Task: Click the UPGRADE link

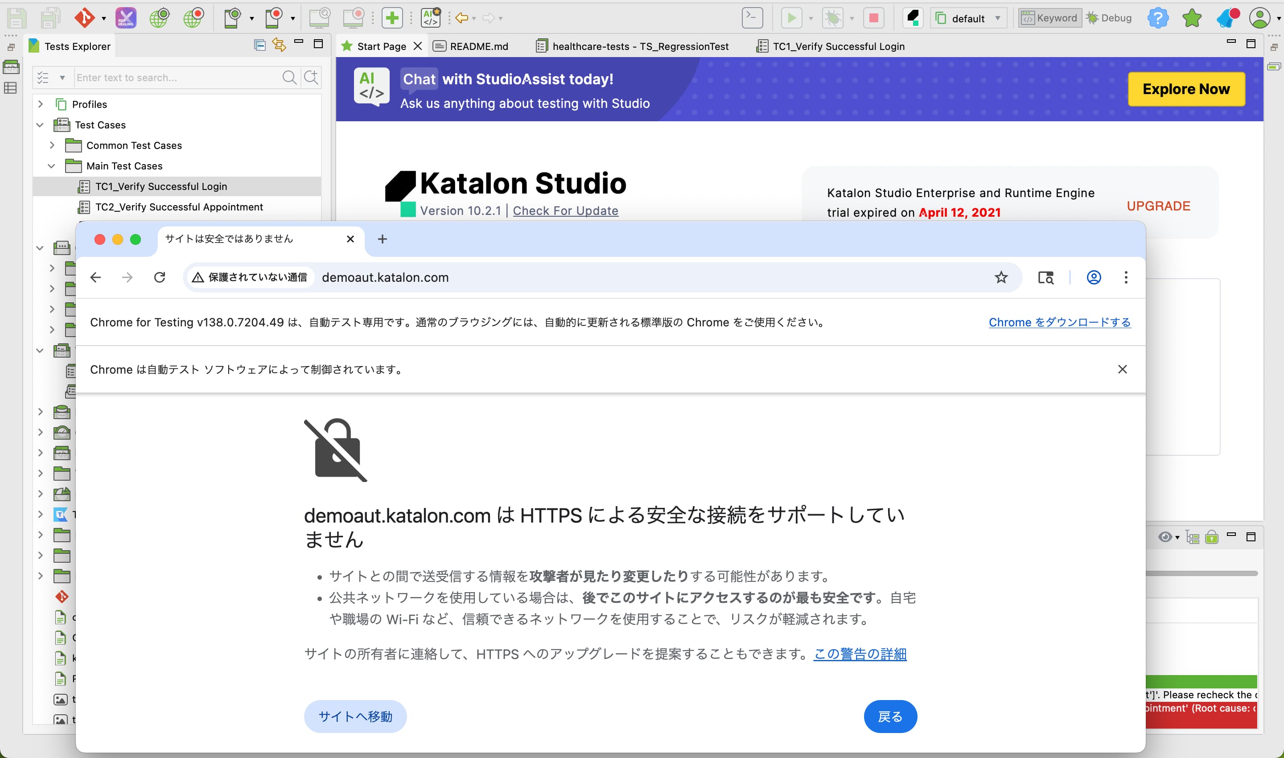Action: 1158,206
